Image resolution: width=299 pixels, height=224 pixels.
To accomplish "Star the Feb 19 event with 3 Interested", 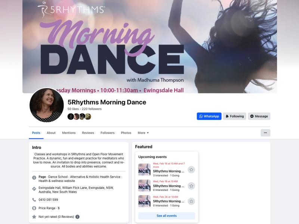I will click(x=191, y=169).
